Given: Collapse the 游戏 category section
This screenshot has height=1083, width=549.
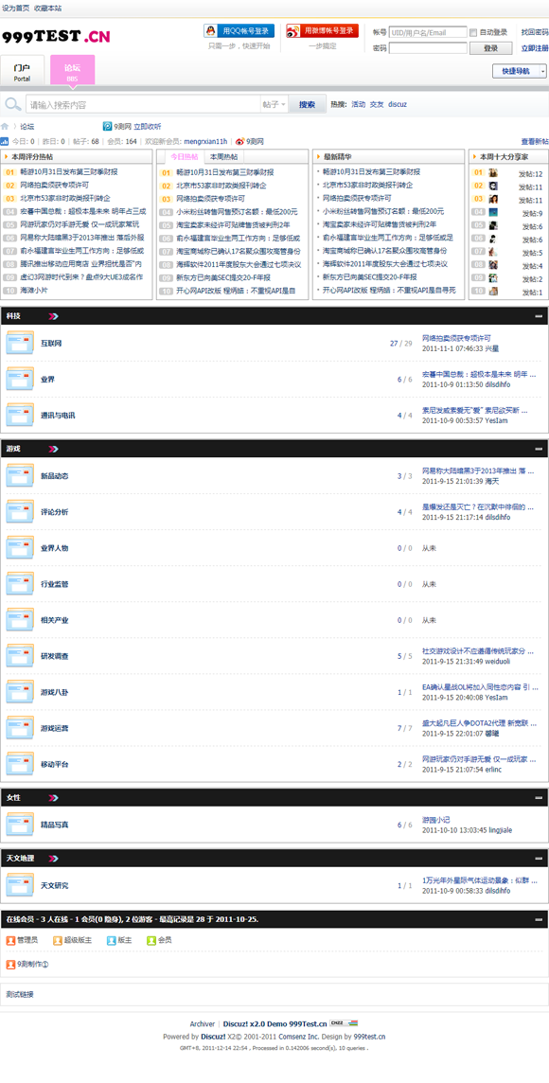Looking at the screenshot, I should [539, 449].
